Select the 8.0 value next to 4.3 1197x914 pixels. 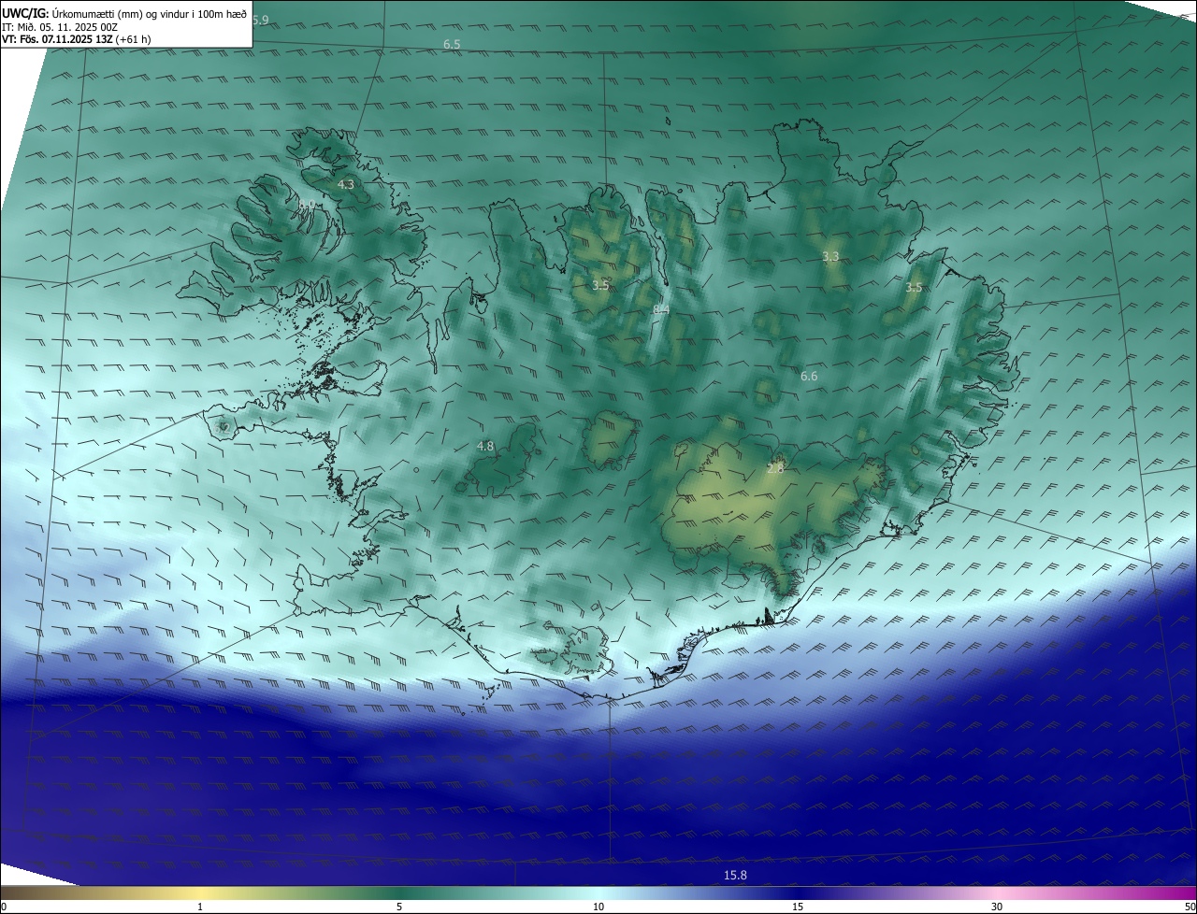point(306,205)
